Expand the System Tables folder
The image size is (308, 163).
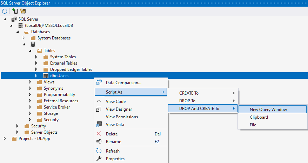coord(36,57)
